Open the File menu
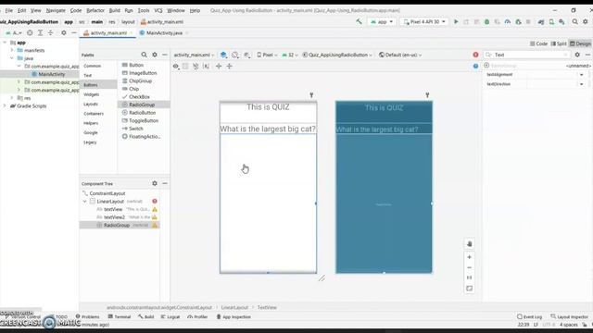 9,10
